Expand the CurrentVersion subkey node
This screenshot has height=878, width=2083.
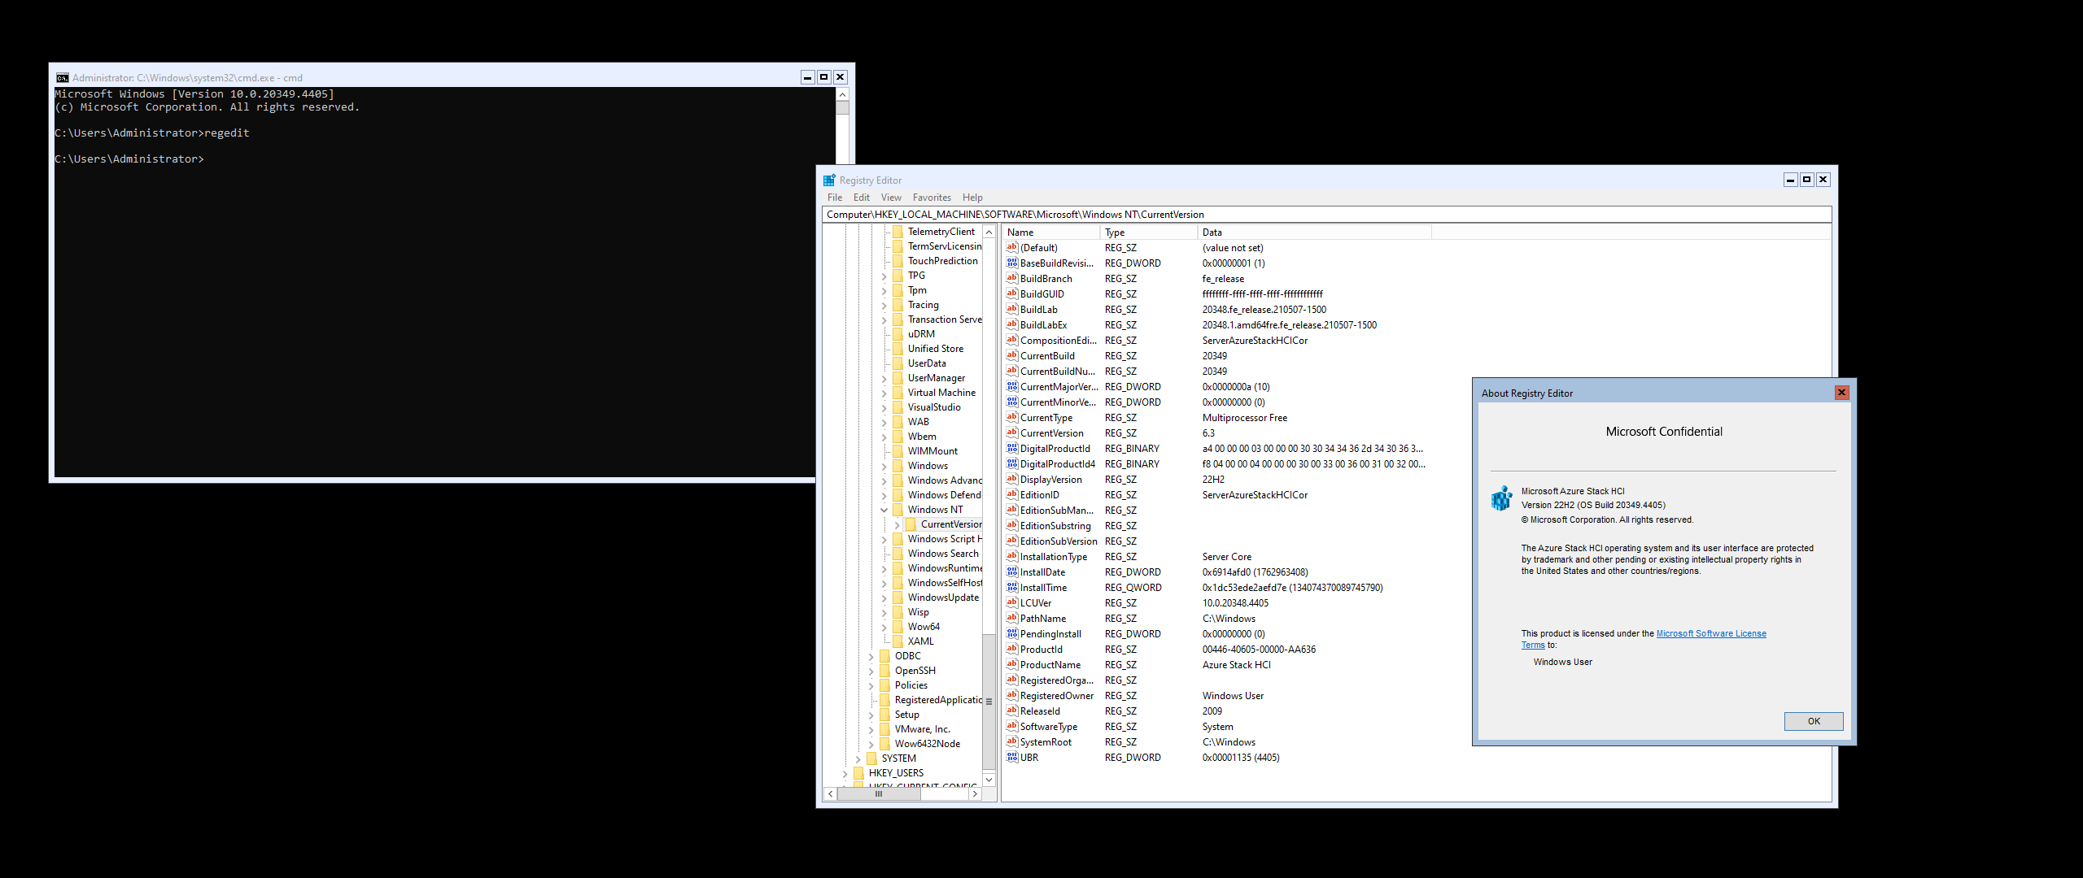tap(897, 524)
